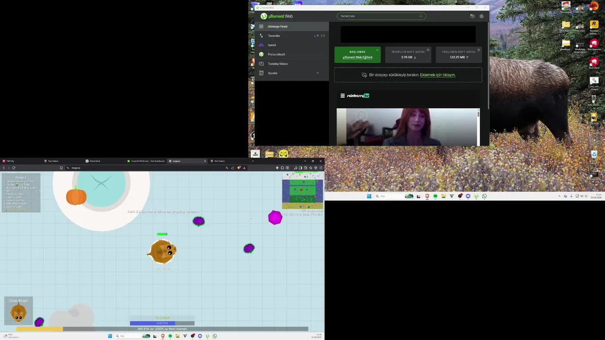Open Discord from the right taskbar
Image resolution: width=605 pixels, height=340 pixels.
tap(468, 196)
